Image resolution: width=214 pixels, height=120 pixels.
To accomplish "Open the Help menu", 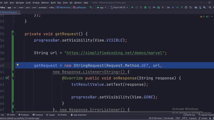I will [86, 3].
